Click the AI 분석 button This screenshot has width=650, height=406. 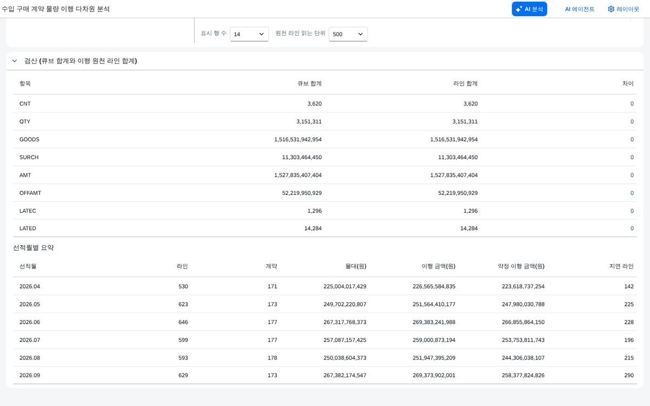[529, 9]
